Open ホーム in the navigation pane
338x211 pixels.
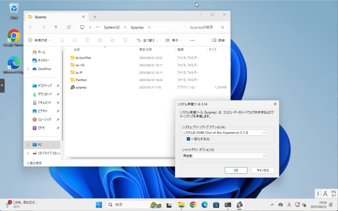[39, 52]
